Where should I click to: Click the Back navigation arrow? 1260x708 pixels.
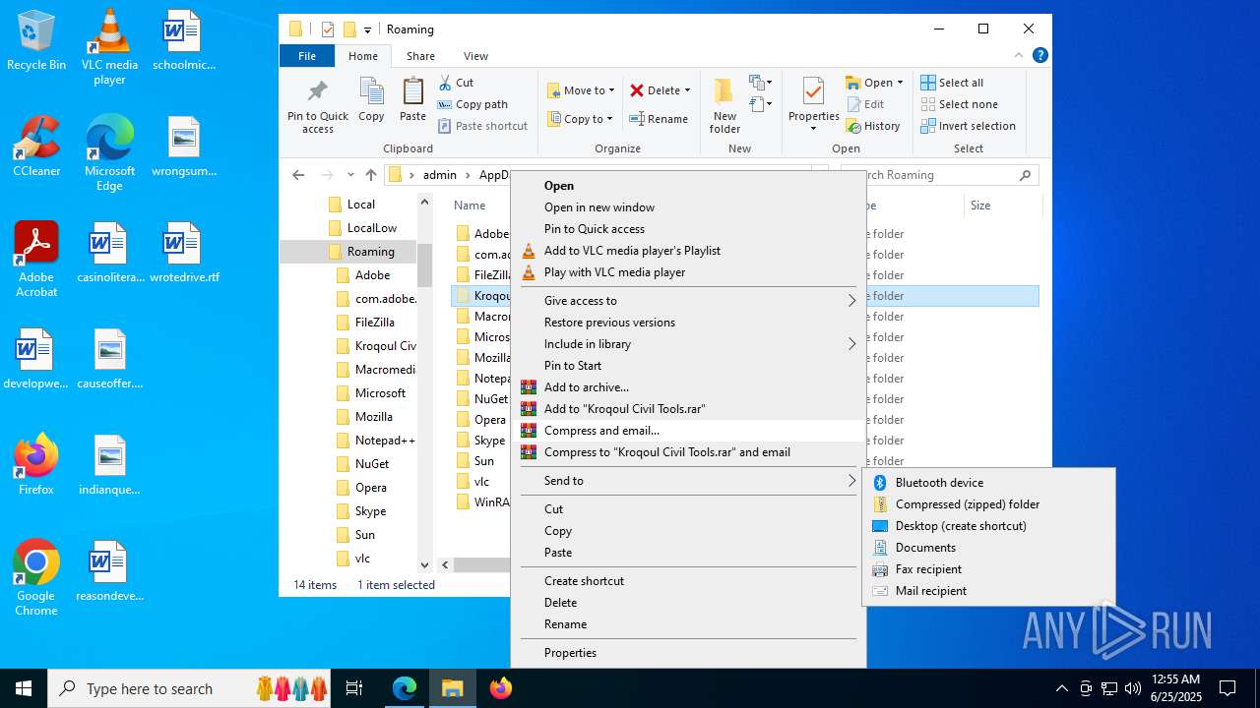point(298,175)
